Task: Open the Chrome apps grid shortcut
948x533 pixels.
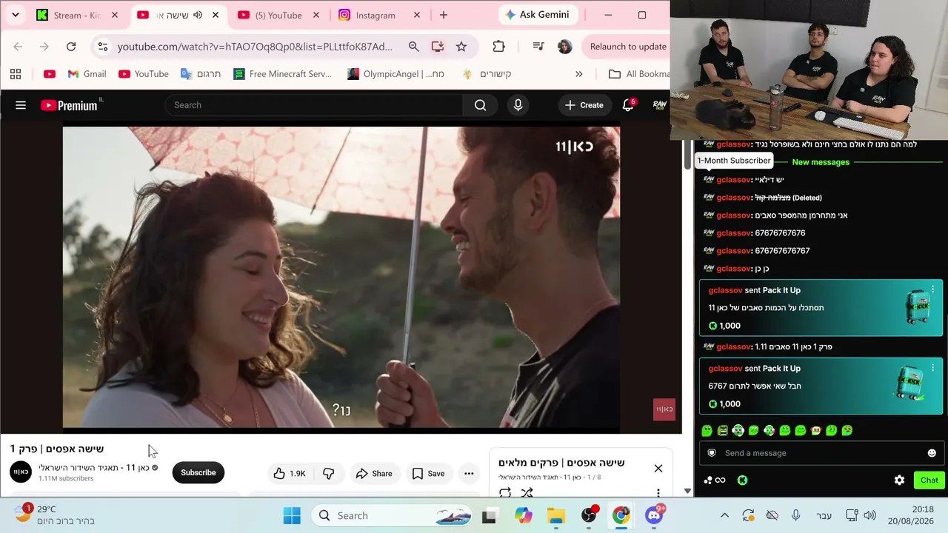Action: [x=16, y=74]
